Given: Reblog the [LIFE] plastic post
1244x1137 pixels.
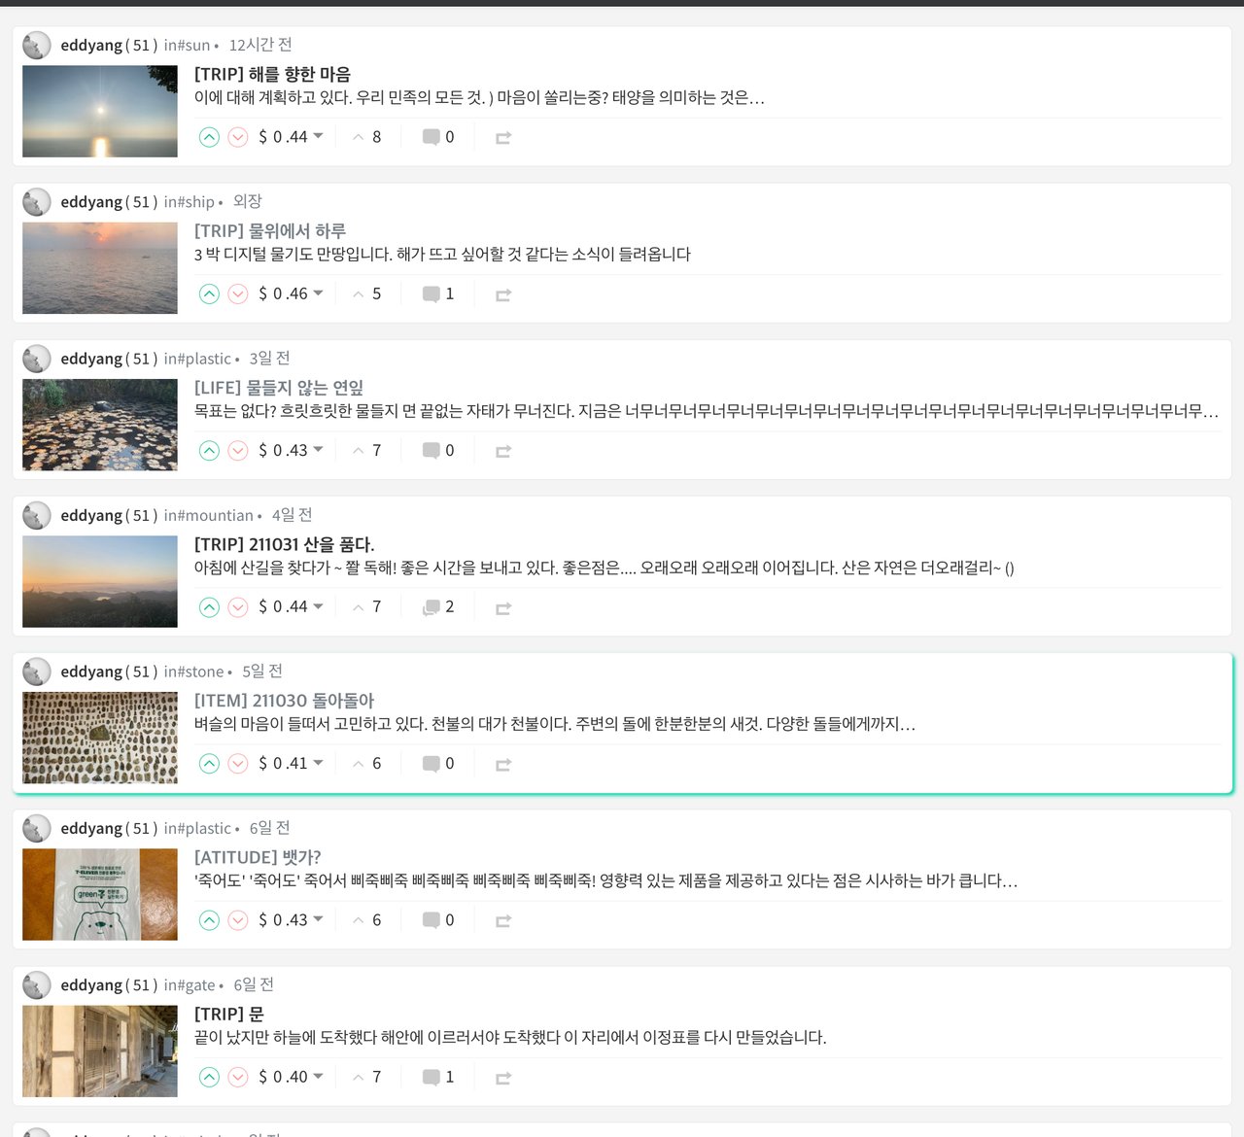Looking at the screenshot, I should pos(503,451).
